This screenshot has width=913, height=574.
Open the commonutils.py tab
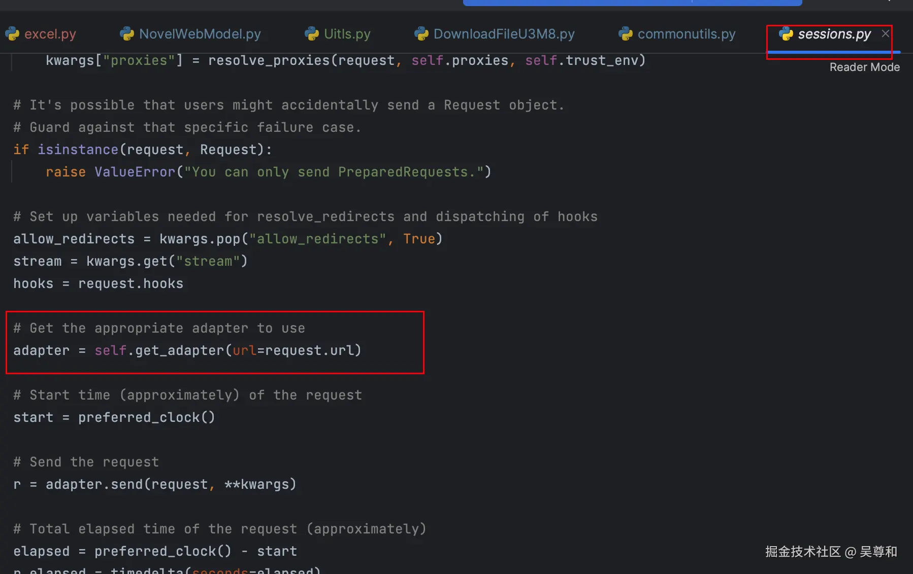[x=686, y=34]
